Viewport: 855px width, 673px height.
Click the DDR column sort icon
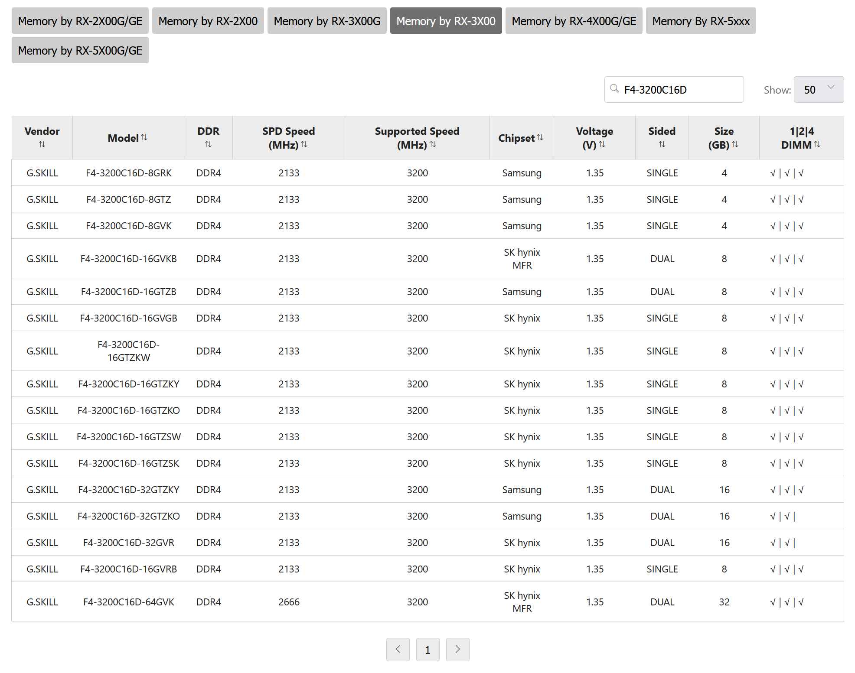[x=209, y=144]
